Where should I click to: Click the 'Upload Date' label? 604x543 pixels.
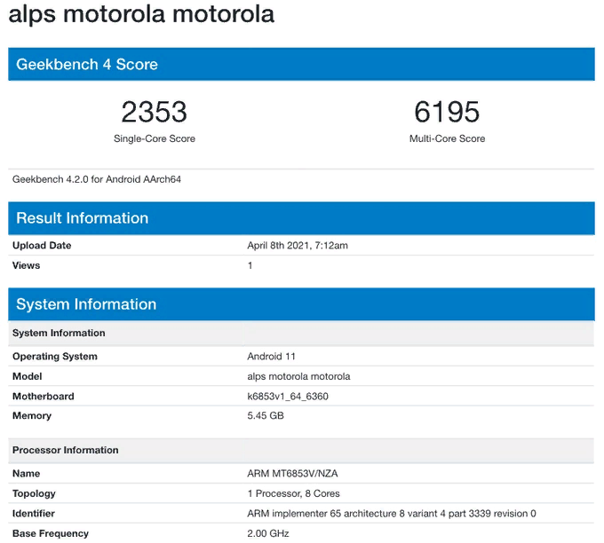(x=42, y=246)
